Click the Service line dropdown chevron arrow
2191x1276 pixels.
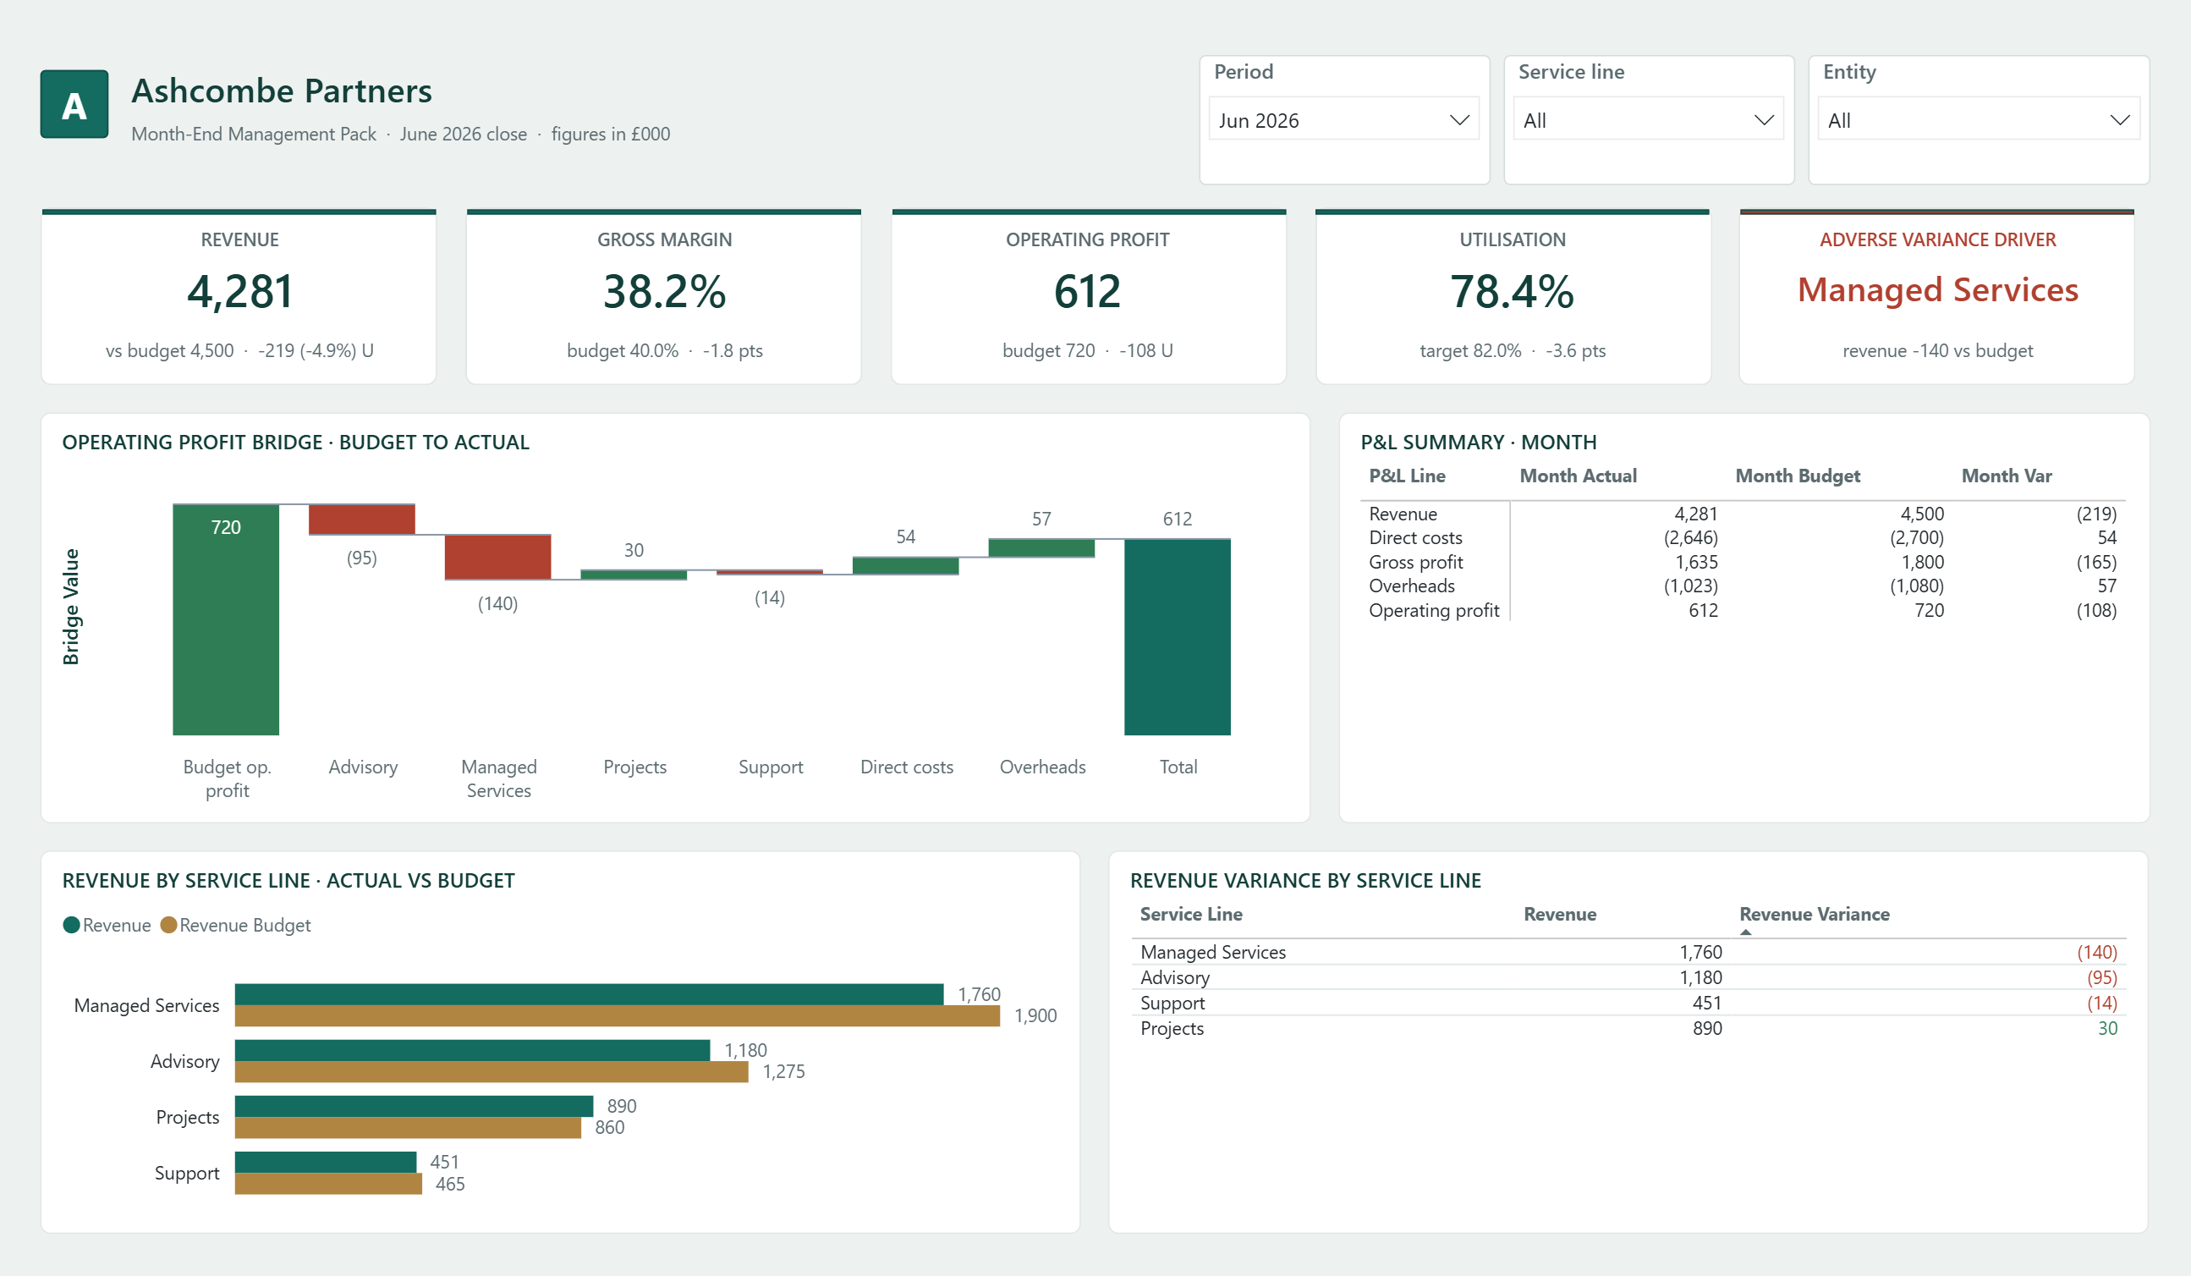[1763, 120]
